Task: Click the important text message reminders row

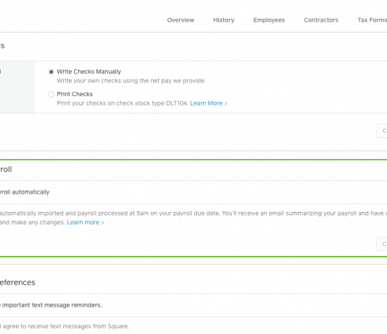Action: pyautogui.click(x=51, y=305)
